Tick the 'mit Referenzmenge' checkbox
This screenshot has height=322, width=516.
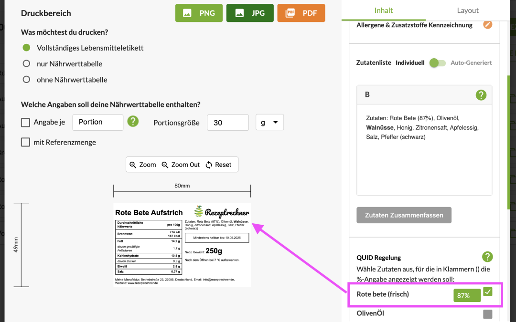(x=26, y=142)
